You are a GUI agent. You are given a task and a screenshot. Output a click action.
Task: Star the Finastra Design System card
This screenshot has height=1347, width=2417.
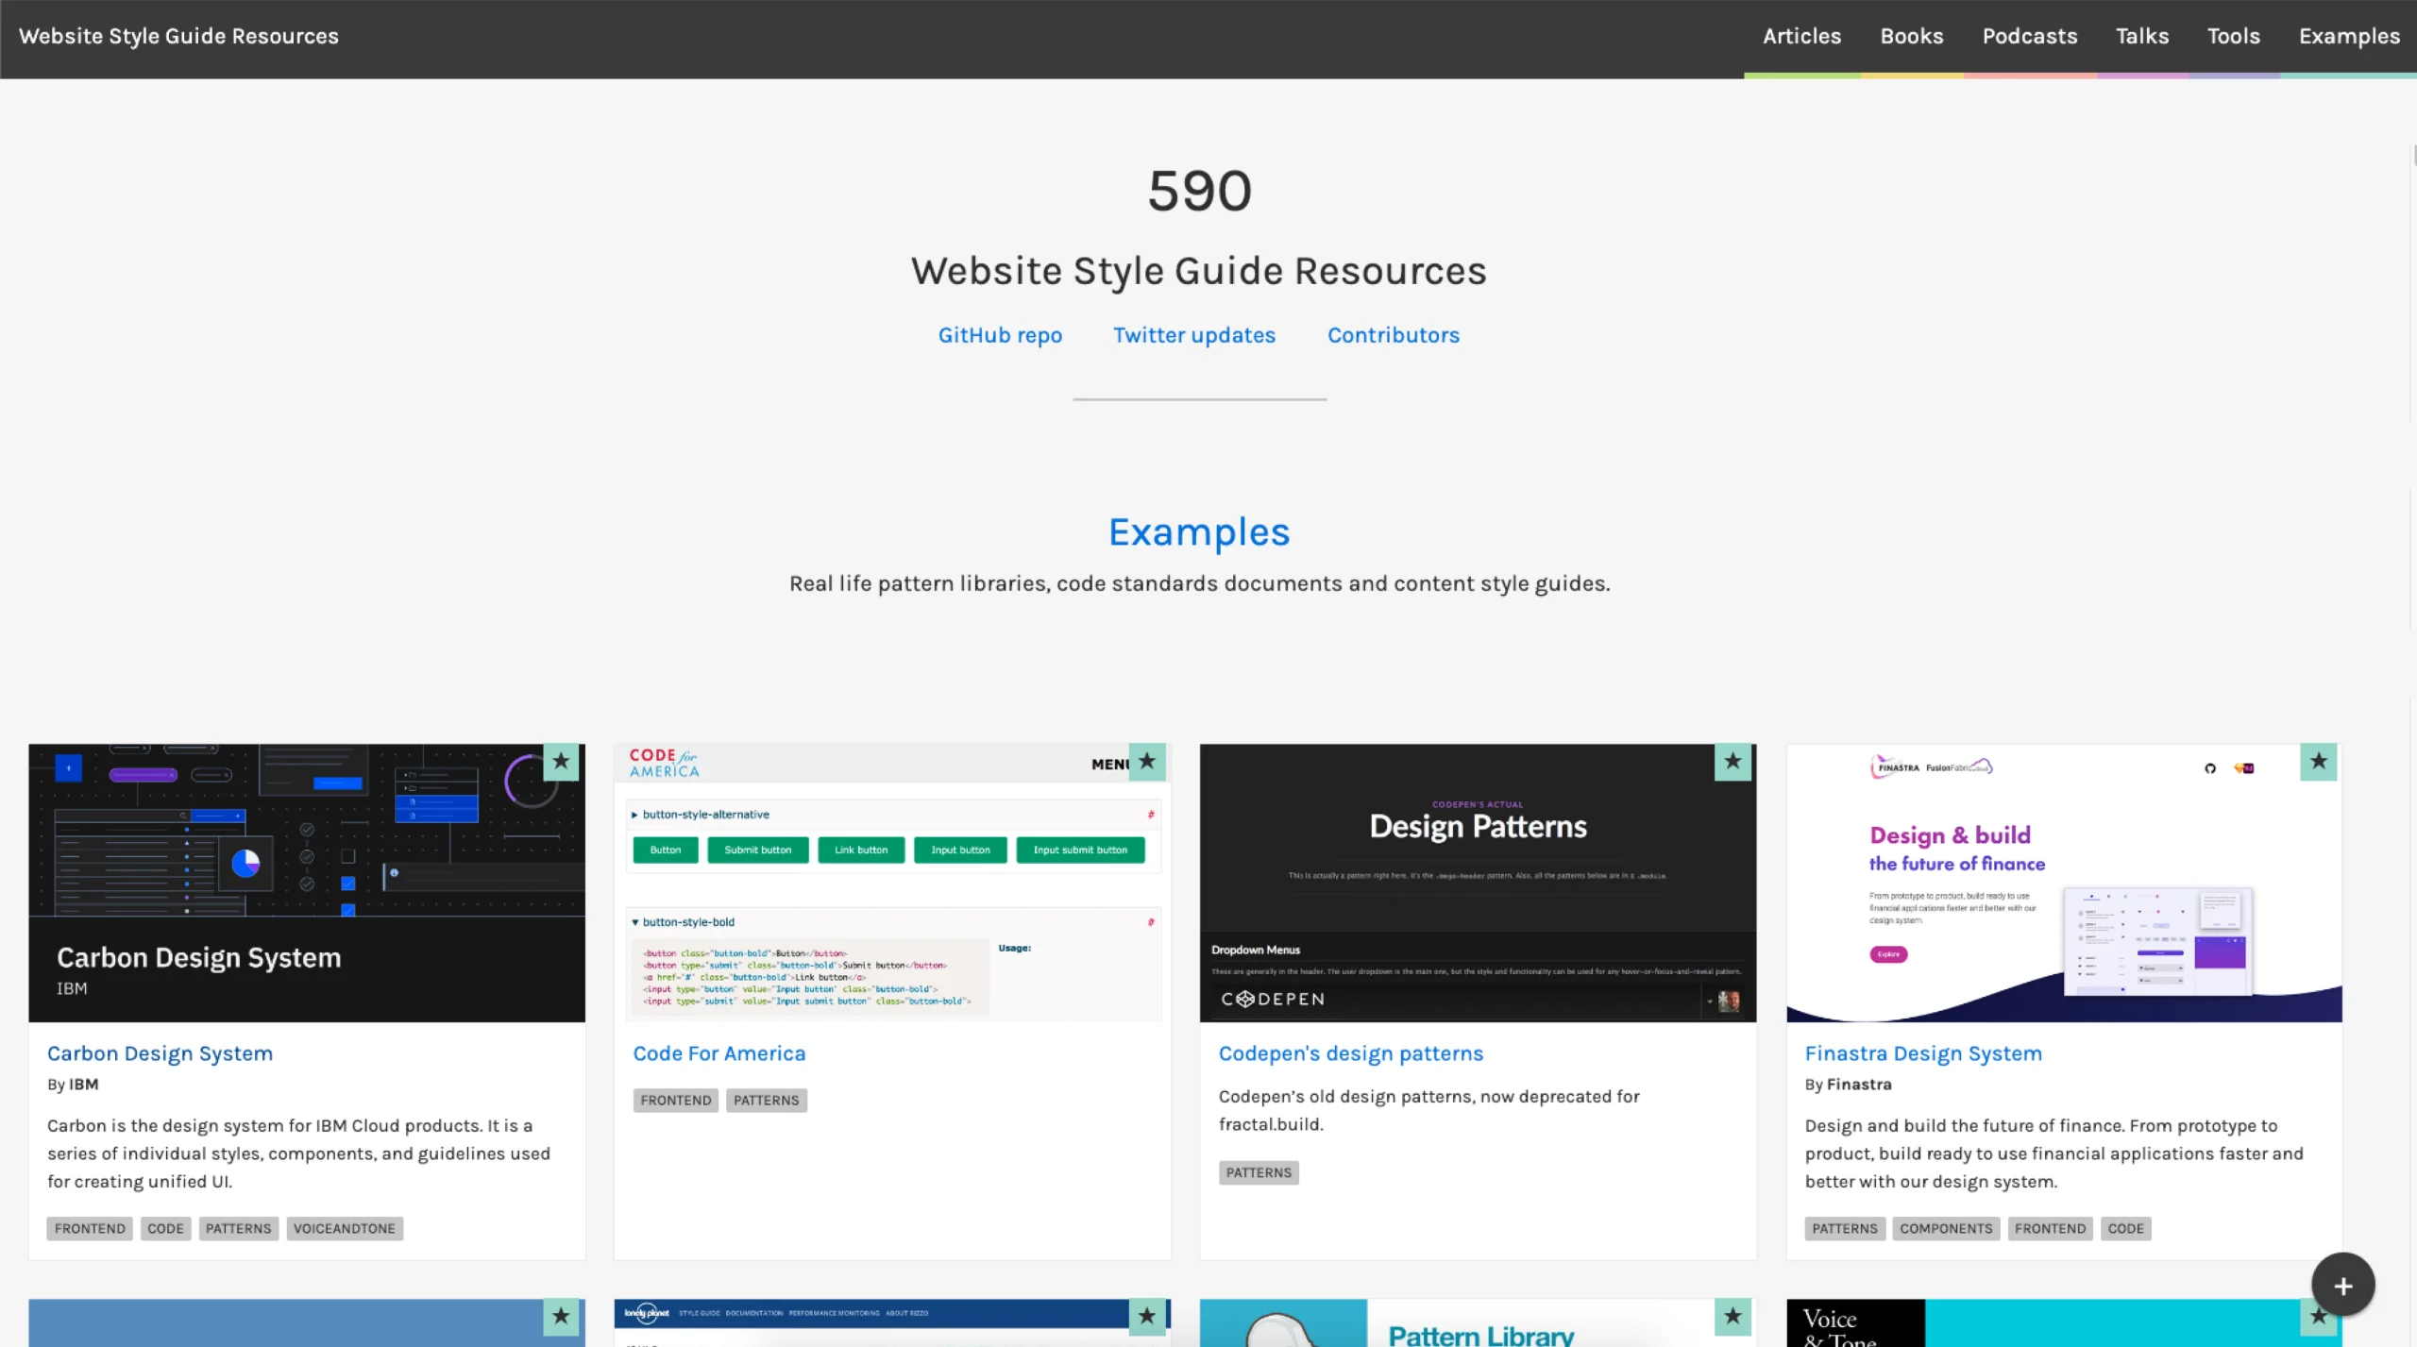(2319, 762)
